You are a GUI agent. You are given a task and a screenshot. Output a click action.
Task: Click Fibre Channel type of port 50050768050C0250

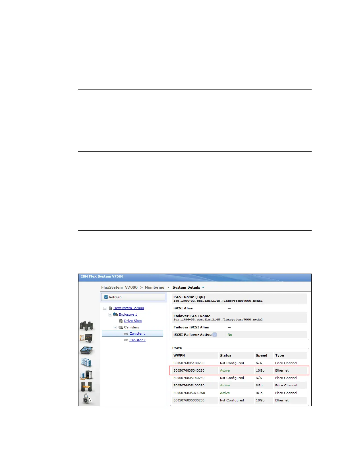click(286, 393)
